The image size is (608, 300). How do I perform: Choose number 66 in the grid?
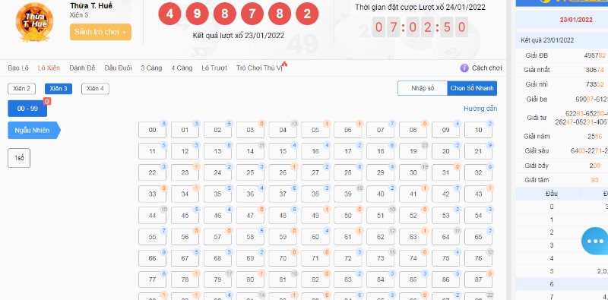153,258
